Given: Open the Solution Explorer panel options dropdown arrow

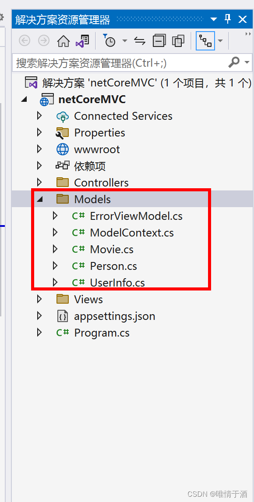Looking at the screenshot, I should 213,19.
